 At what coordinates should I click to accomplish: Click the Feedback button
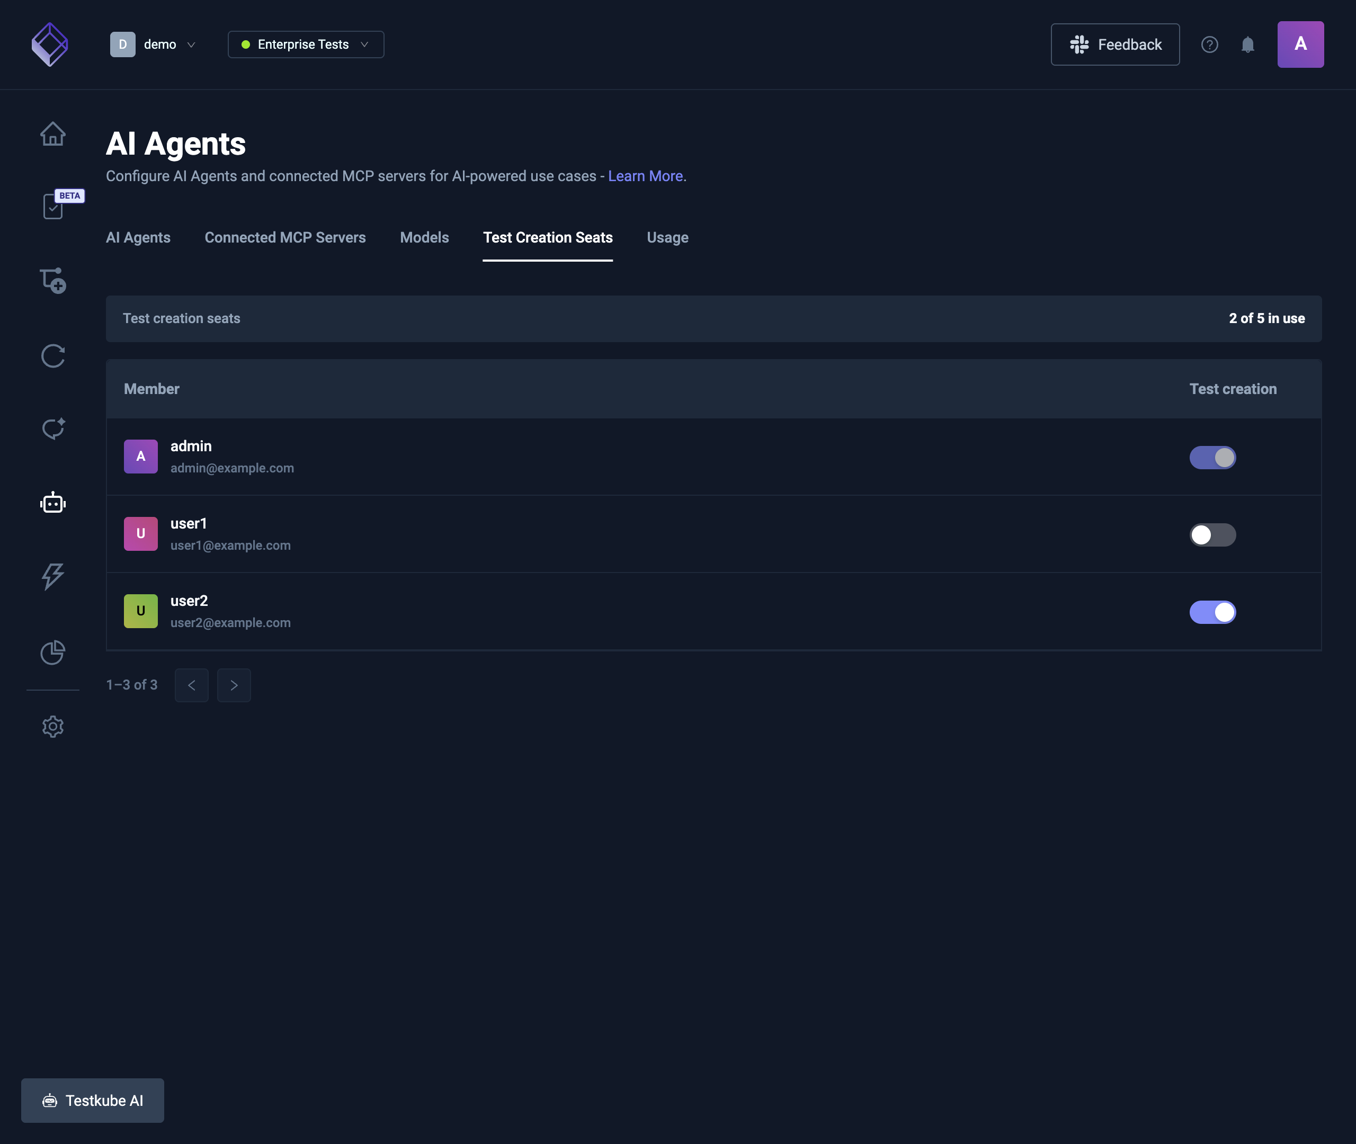(x=1115, y=44)
